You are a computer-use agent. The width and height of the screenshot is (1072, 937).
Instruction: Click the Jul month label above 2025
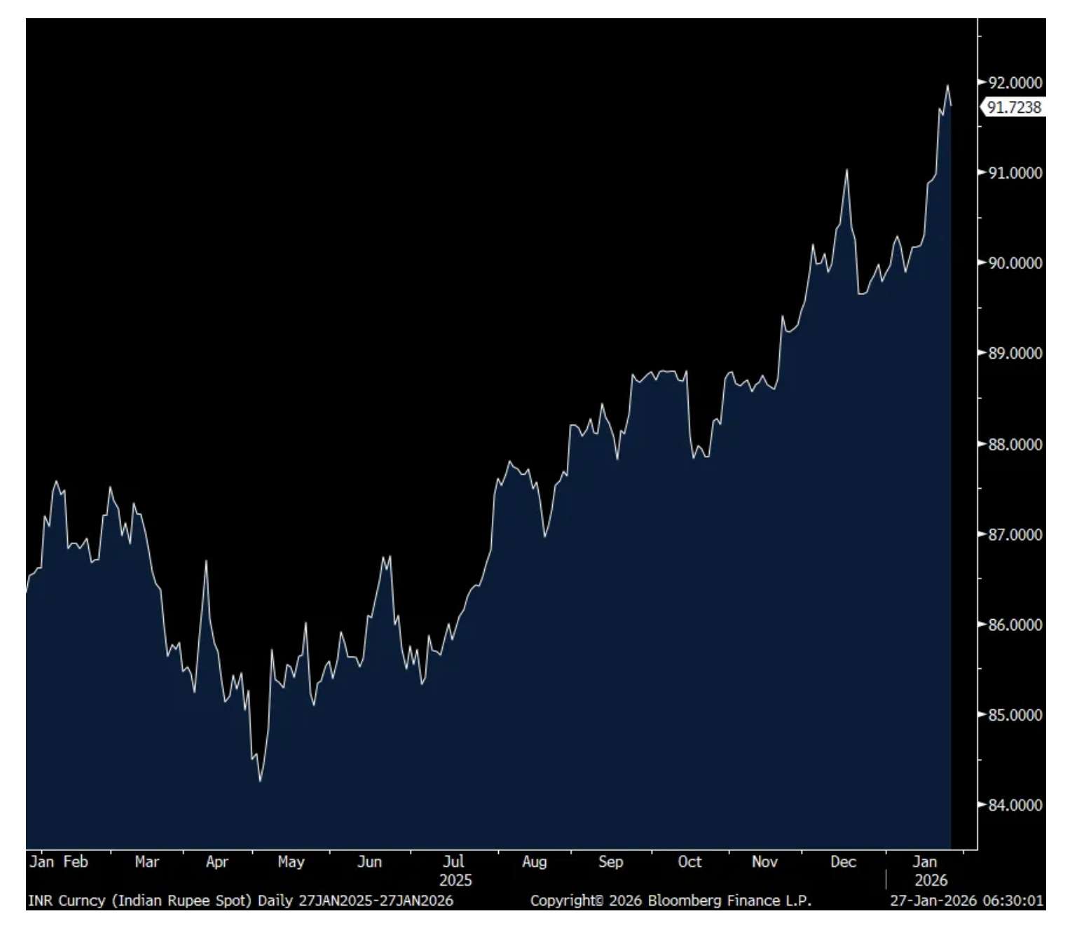(454, 862)
